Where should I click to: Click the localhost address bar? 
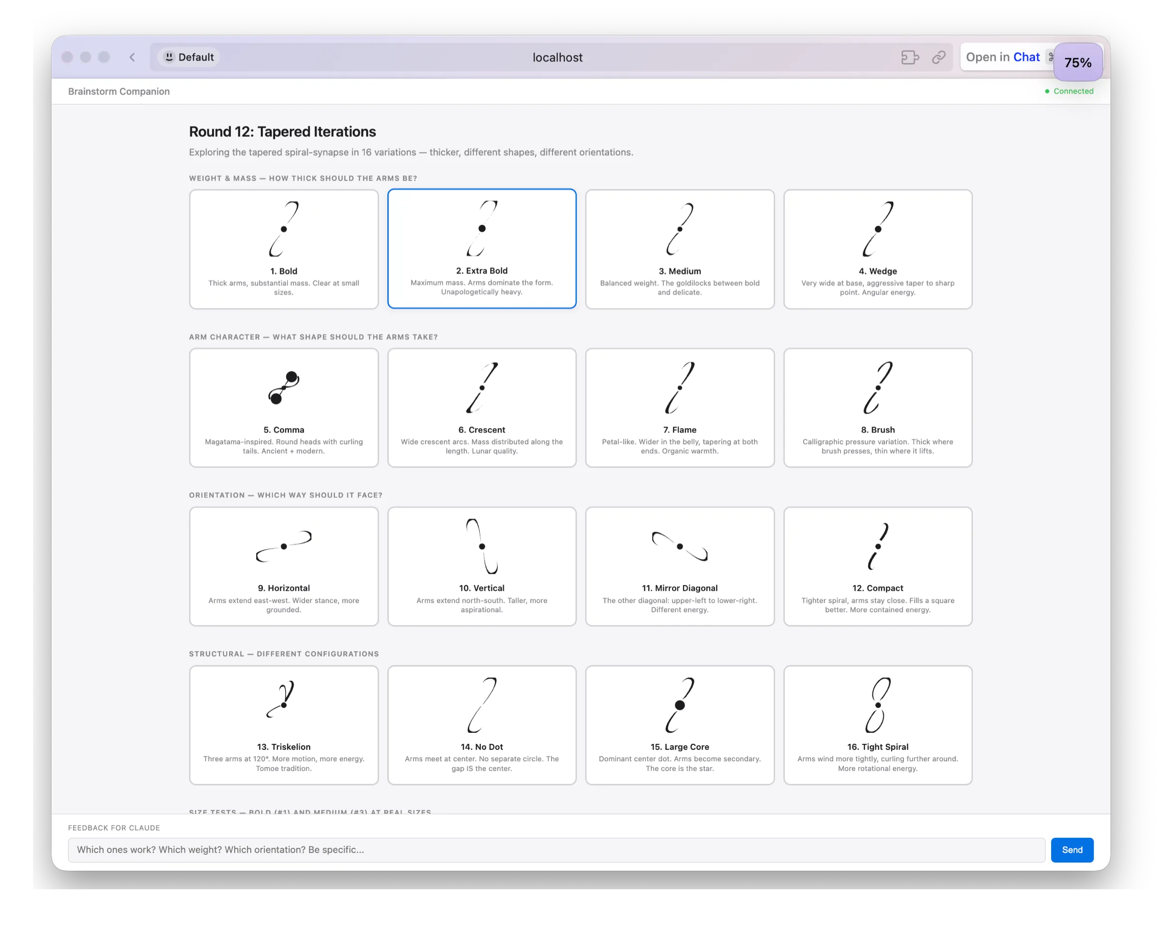557,57
